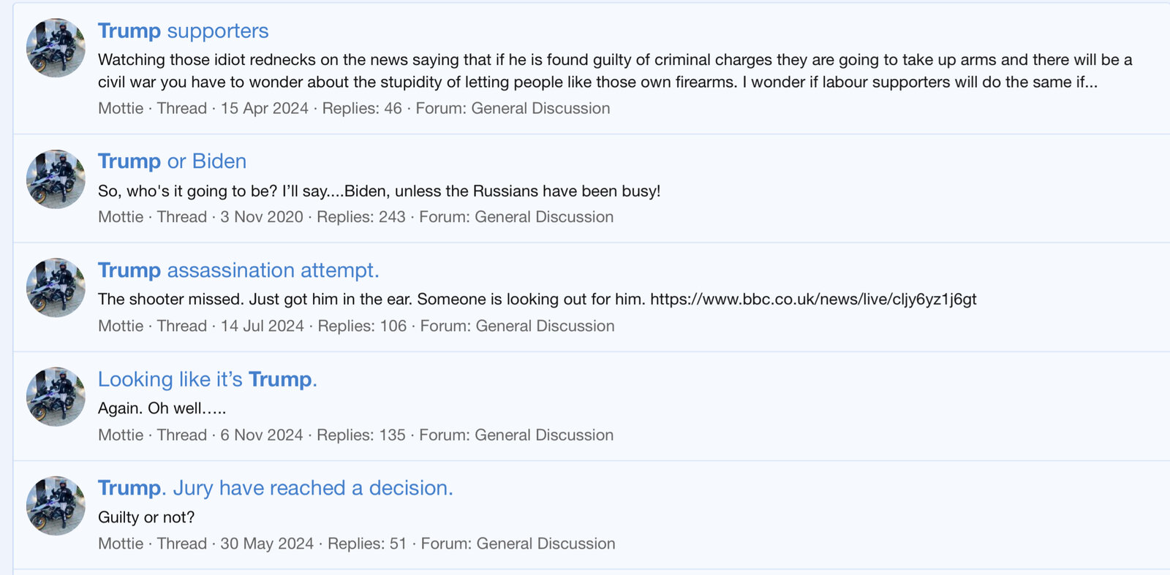Open General Discussion forum from 6 Nov 2024 thread

(544, 435)
